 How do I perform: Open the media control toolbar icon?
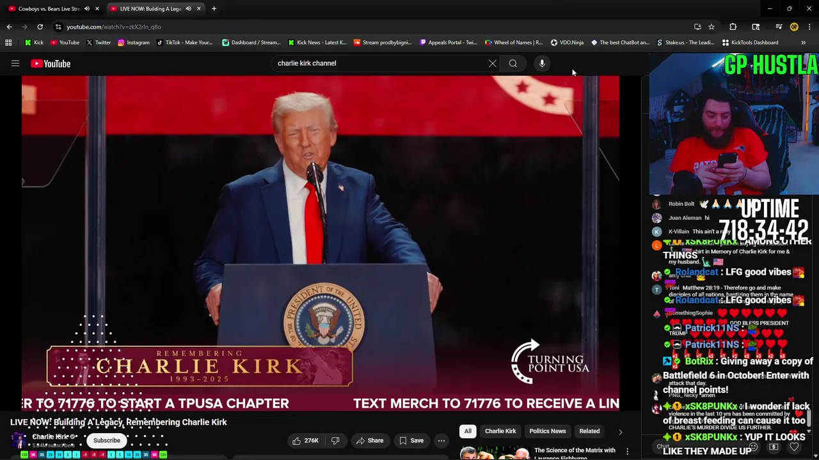coord(779,27)
